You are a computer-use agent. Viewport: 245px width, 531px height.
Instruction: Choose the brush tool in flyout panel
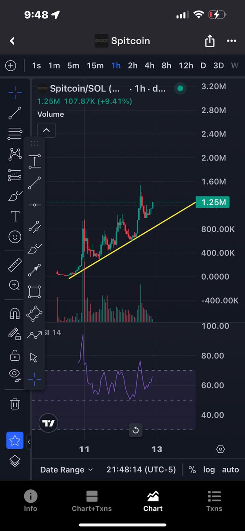(34, 249)
